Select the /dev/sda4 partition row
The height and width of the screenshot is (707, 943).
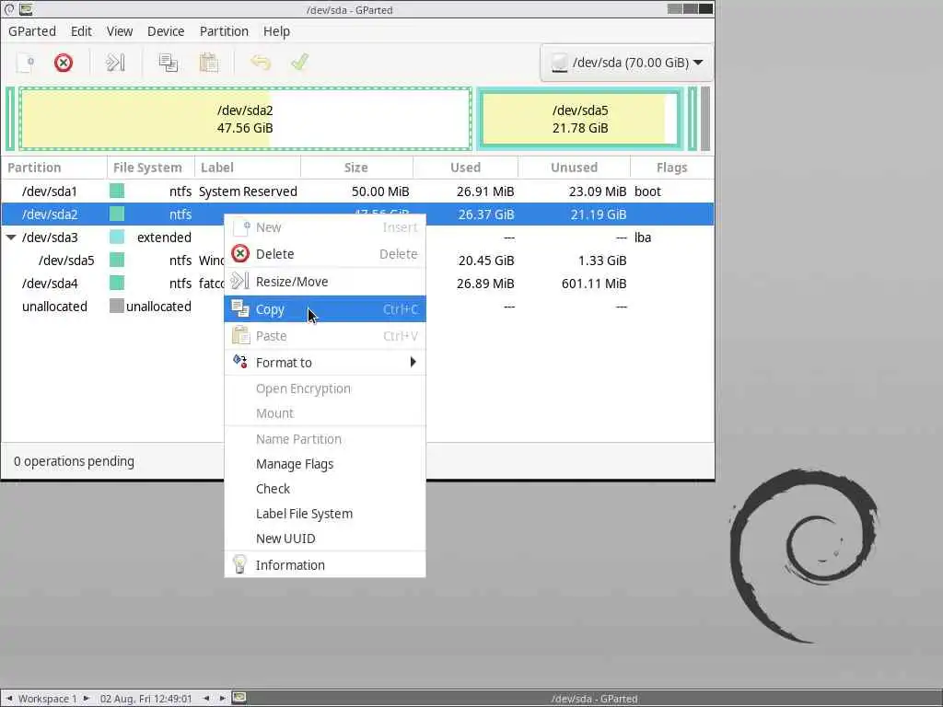pyautogui.click(x=357, y=284)
